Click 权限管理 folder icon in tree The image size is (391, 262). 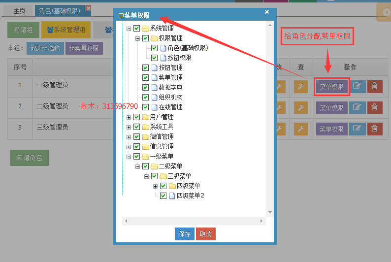pos(154,38)
